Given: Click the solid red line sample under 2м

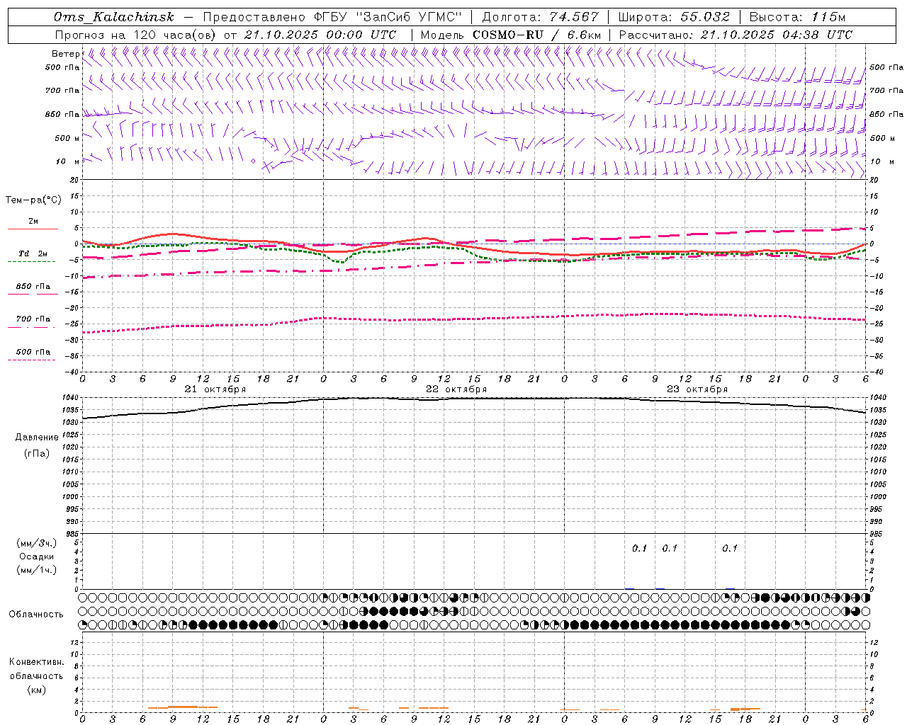Looking at the screenshot, I should [x=33, y=229].
